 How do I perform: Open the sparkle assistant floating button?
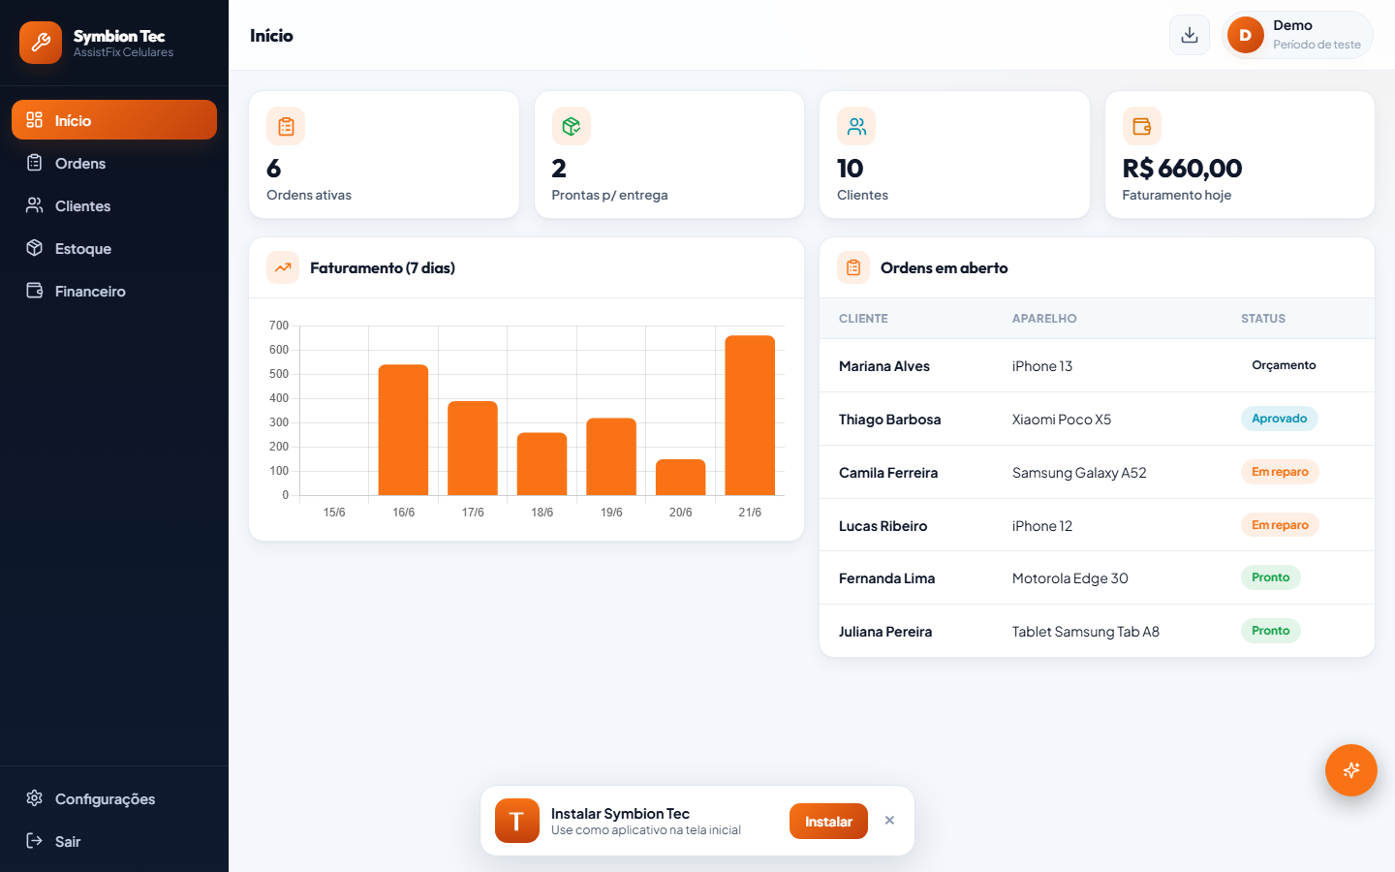pos(1351,770)
